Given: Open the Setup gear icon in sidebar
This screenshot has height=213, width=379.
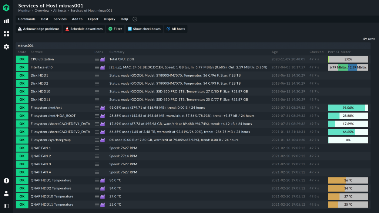Looking at the screenshot, I should pos(6,47).
